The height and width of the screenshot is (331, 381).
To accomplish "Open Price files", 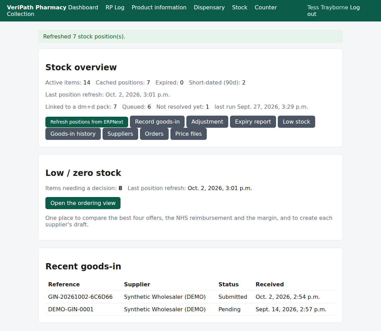I will tap(188, 134).
